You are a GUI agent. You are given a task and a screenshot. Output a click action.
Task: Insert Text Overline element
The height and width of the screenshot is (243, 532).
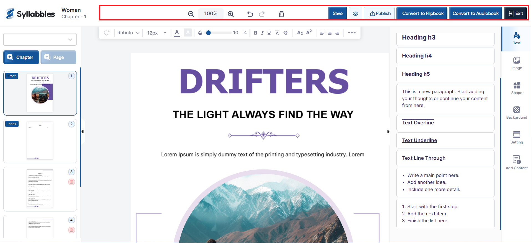pyautogui.click(x=445, y=123)
